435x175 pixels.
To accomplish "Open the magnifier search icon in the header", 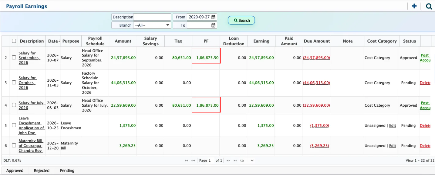I will click(429, 6).
